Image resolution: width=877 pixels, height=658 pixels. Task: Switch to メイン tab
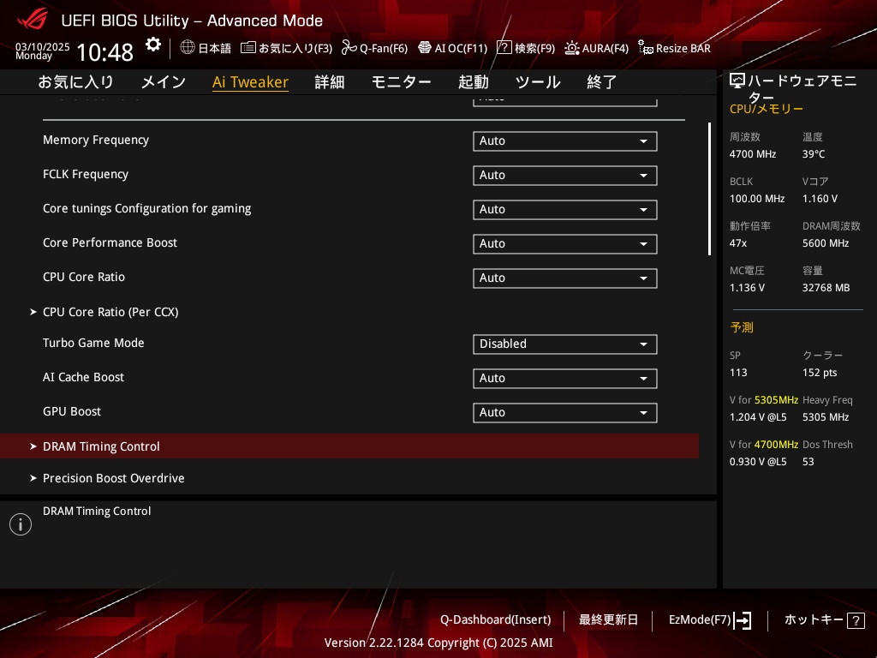point(164,81)
